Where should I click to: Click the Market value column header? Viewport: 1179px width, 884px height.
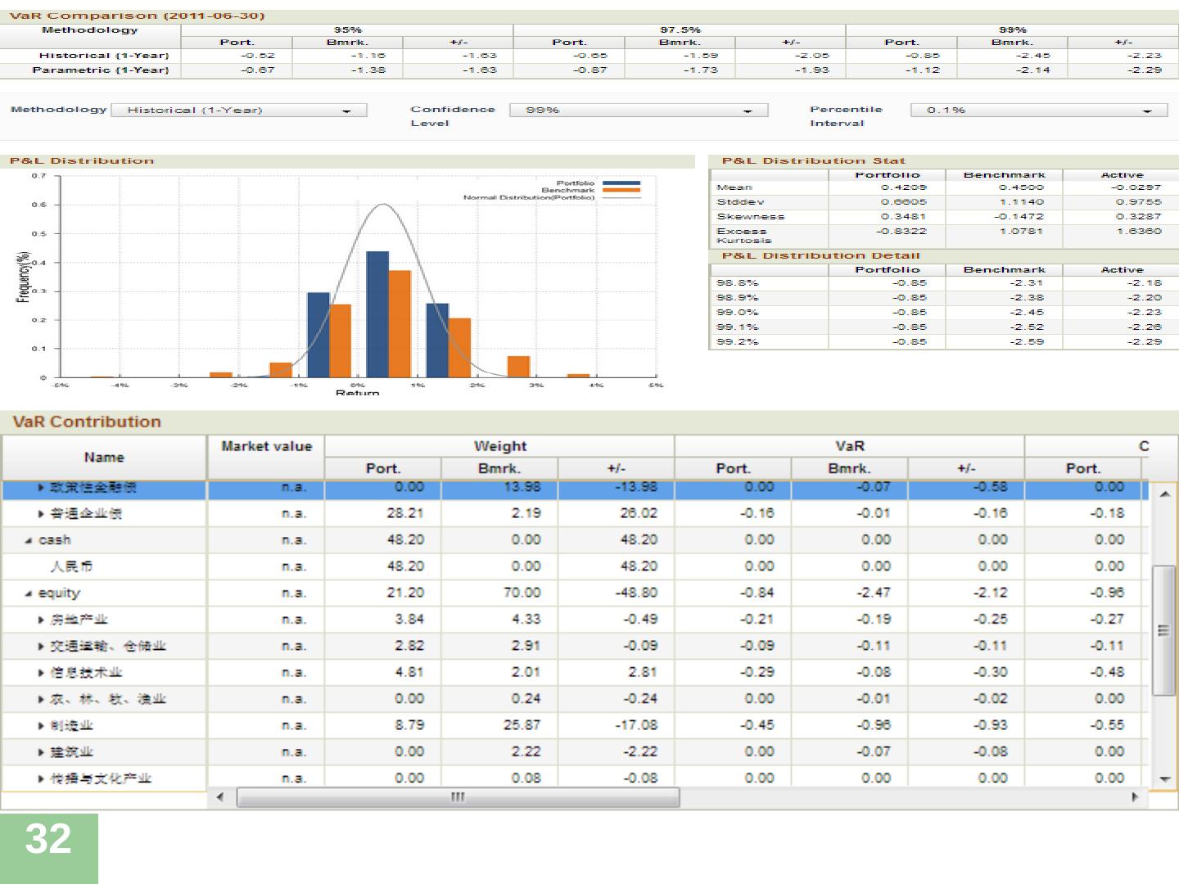click(266, 447)
